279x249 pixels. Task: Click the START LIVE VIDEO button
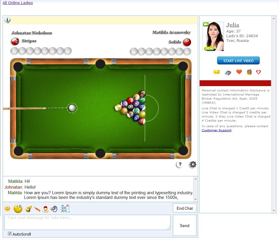click(238, 61)
